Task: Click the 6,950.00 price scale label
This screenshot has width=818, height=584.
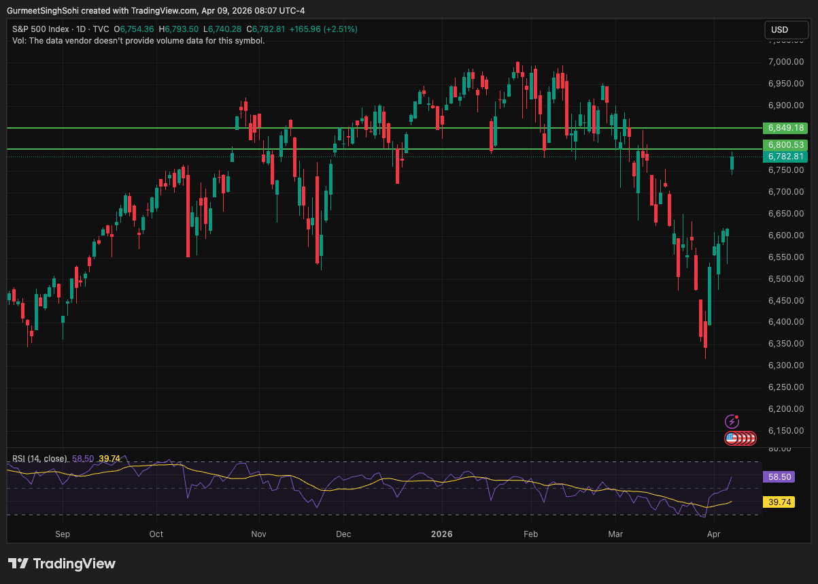Action: pos(785,84)
